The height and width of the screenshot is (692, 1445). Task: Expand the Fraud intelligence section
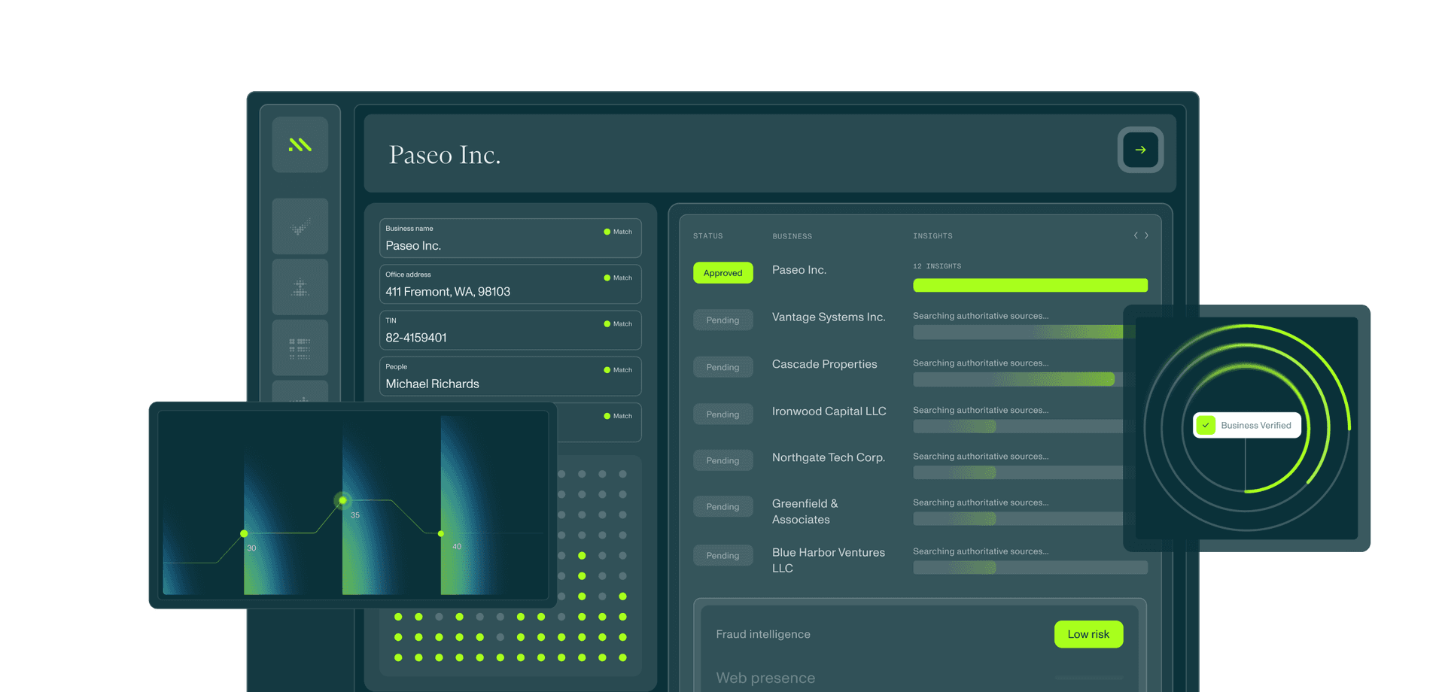(763, 634)
